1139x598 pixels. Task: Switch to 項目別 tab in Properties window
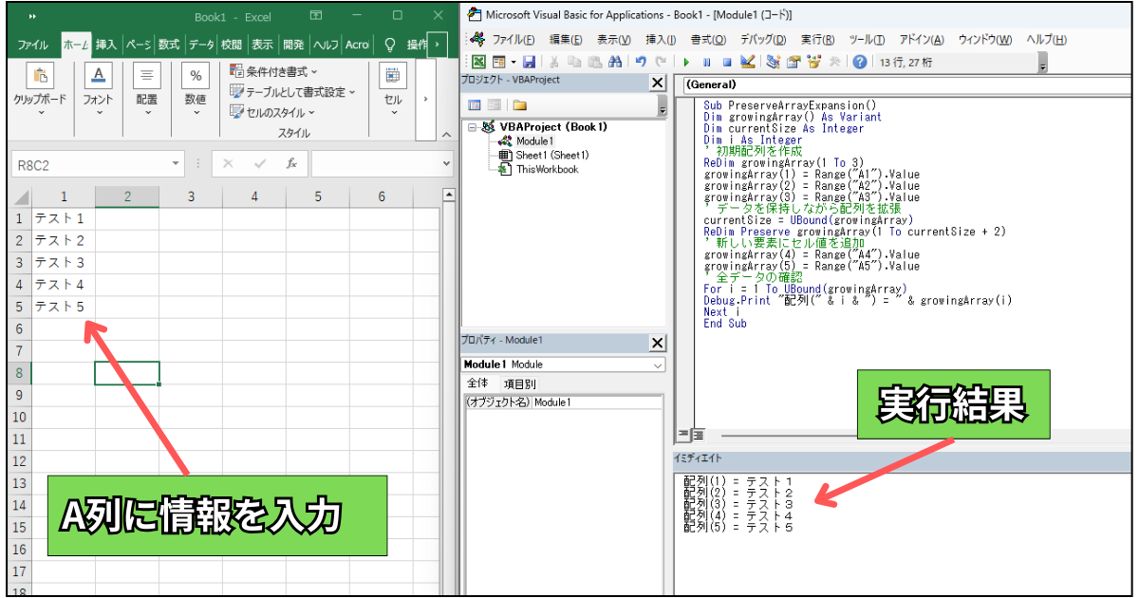[519, 383]
